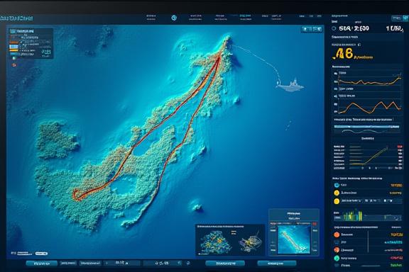The height and width of the screenshot is (272, 409).
Task: Click the white scale pill at the map's bottom-left
Action: pos(41,254)
